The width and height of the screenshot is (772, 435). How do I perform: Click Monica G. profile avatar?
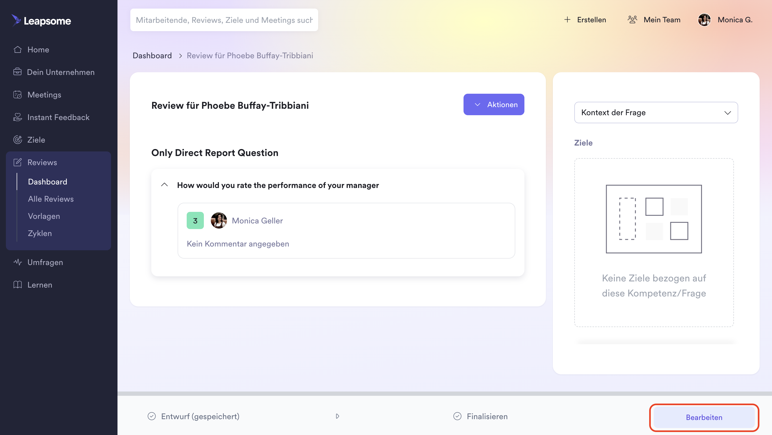704,20
